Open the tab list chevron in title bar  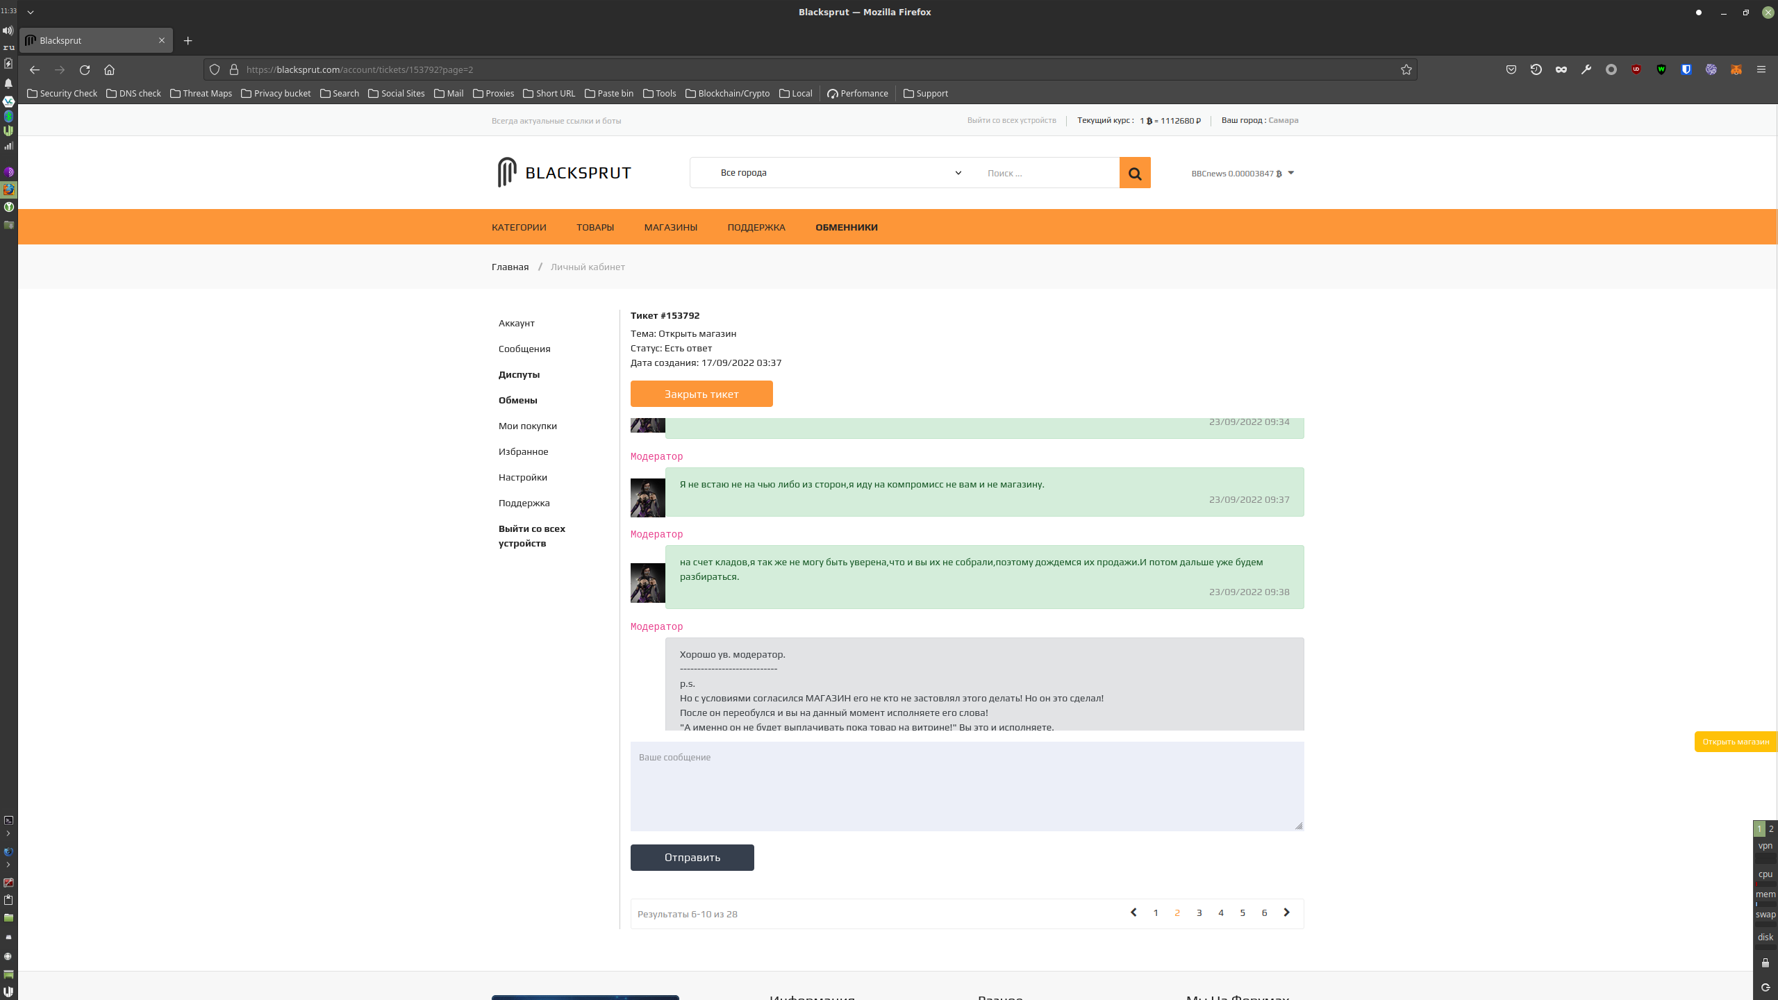click(31, 12)
